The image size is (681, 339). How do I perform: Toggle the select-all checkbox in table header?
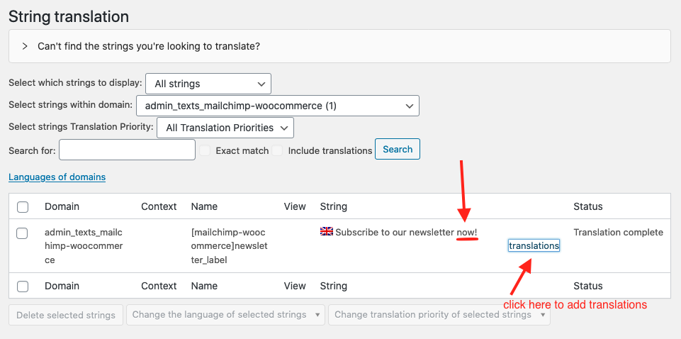coord(23,207)
